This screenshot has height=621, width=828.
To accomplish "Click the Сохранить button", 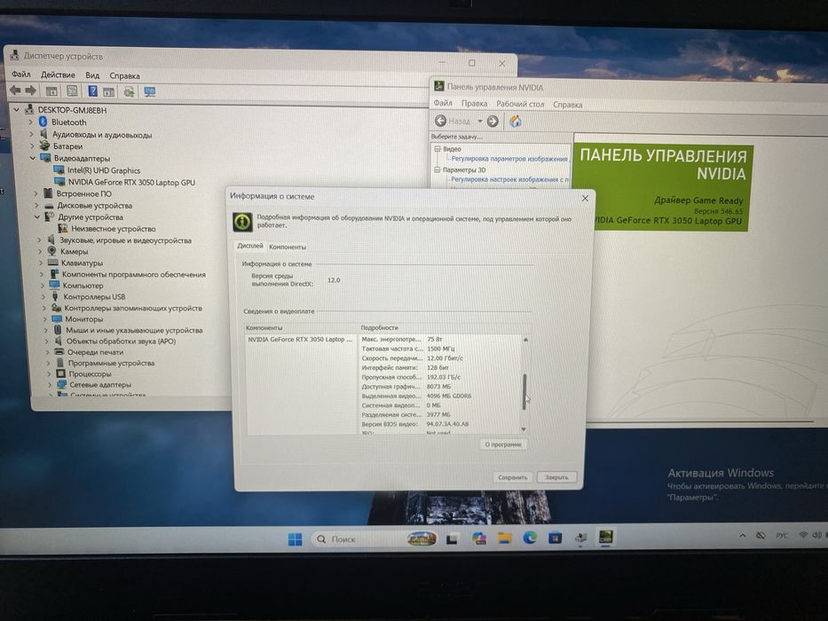I will click(x=513, y=477).
